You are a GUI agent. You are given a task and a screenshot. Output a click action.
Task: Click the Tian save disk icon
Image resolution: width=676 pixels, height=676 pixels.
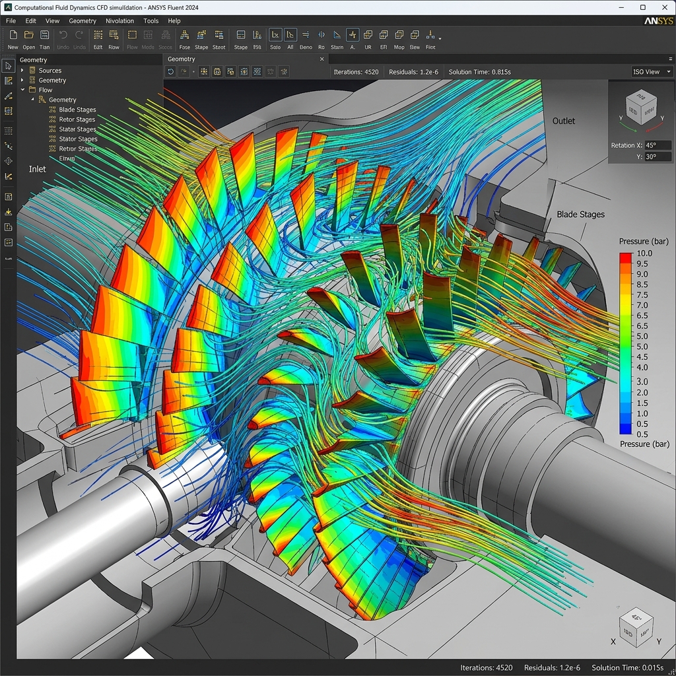click(x=44, y=35)
